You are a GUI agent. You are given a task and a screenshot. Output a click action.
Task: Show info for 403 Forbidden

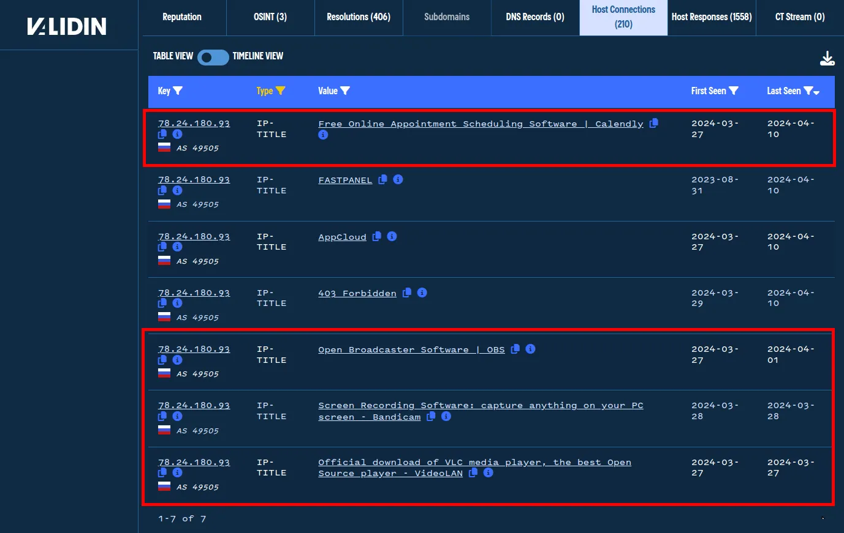(422, 293)
